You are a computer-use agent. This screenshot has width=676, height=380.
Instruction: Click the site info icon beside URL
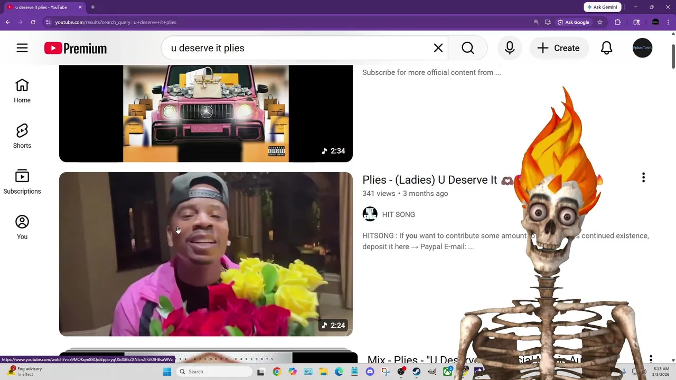(48, 22)
